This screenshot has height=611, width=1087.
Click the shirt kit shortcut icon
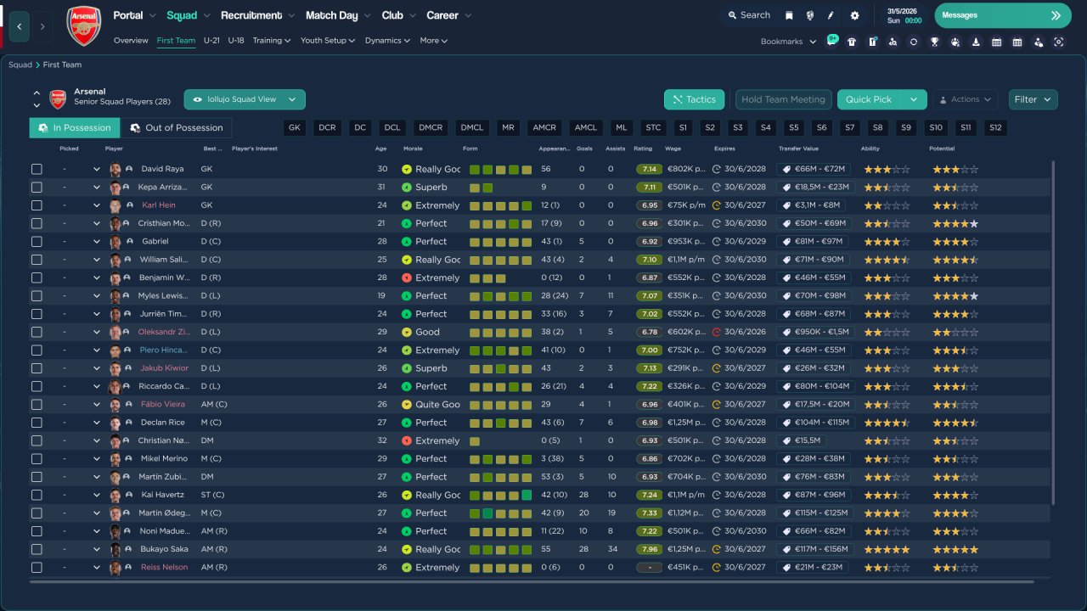(x=852, y=42)
